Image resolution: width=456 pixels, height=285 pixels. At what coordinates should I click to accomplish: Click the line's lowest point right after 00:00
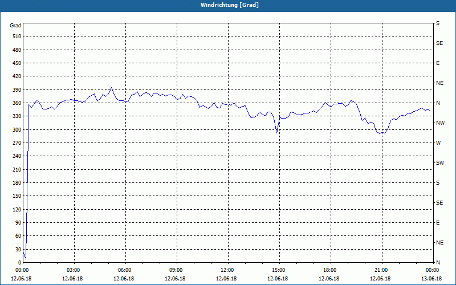click(x=26, y=259)
